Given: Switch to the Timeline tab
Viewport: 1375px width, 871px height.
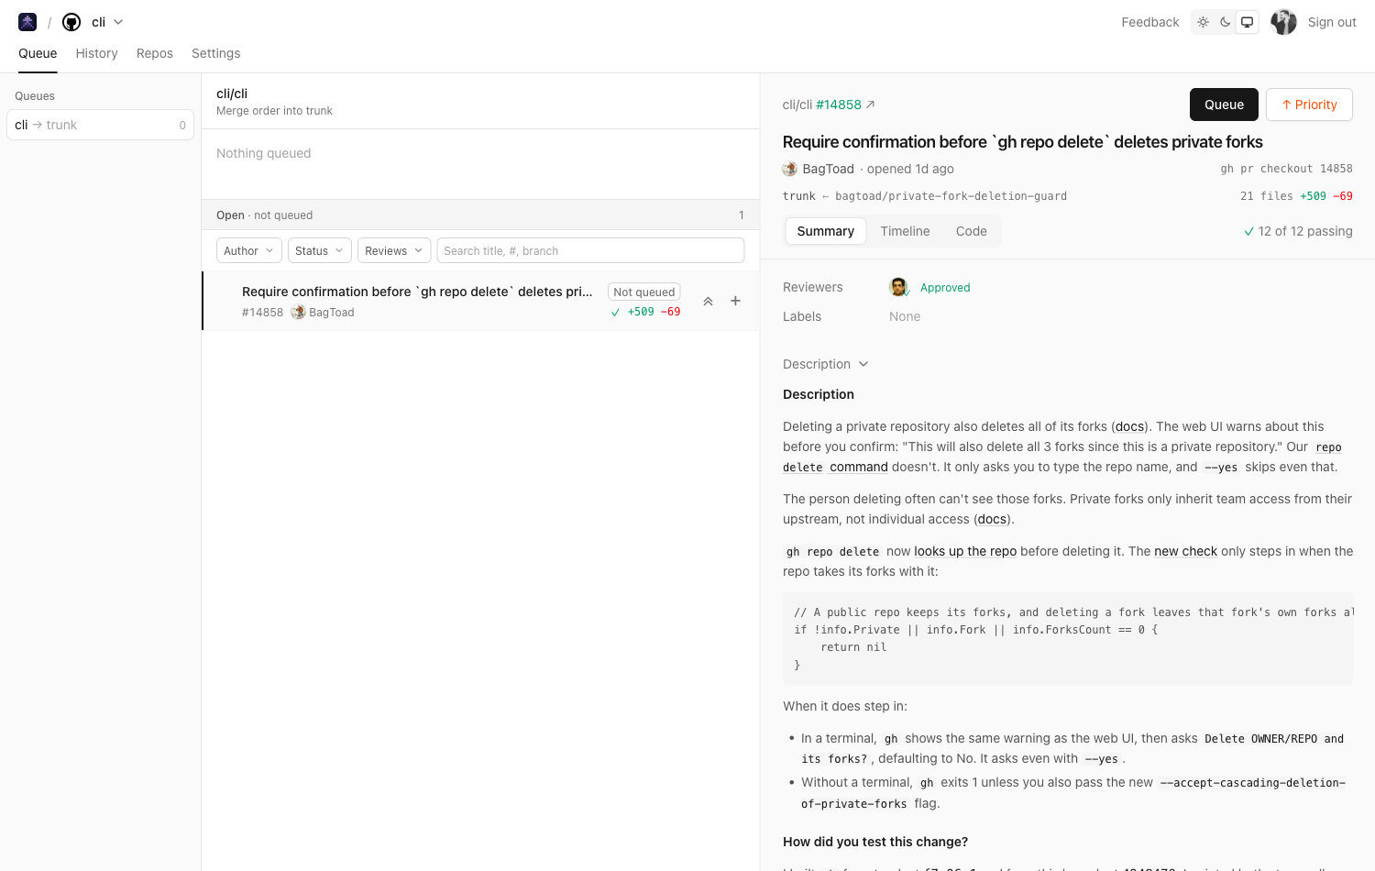Looking at the screenshot, I should pos(905,231).
